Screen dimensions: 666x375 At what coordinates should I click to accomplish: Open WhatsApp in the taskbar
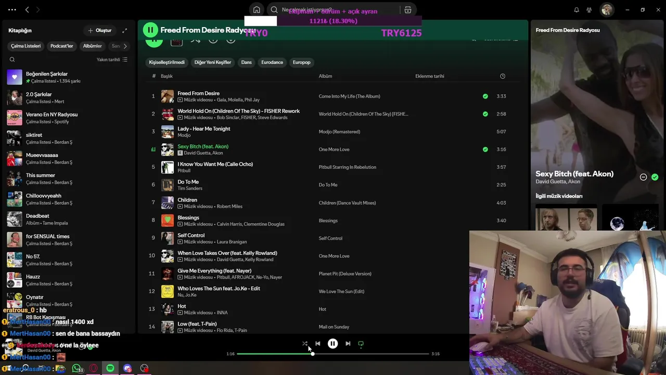click(77, 368)
